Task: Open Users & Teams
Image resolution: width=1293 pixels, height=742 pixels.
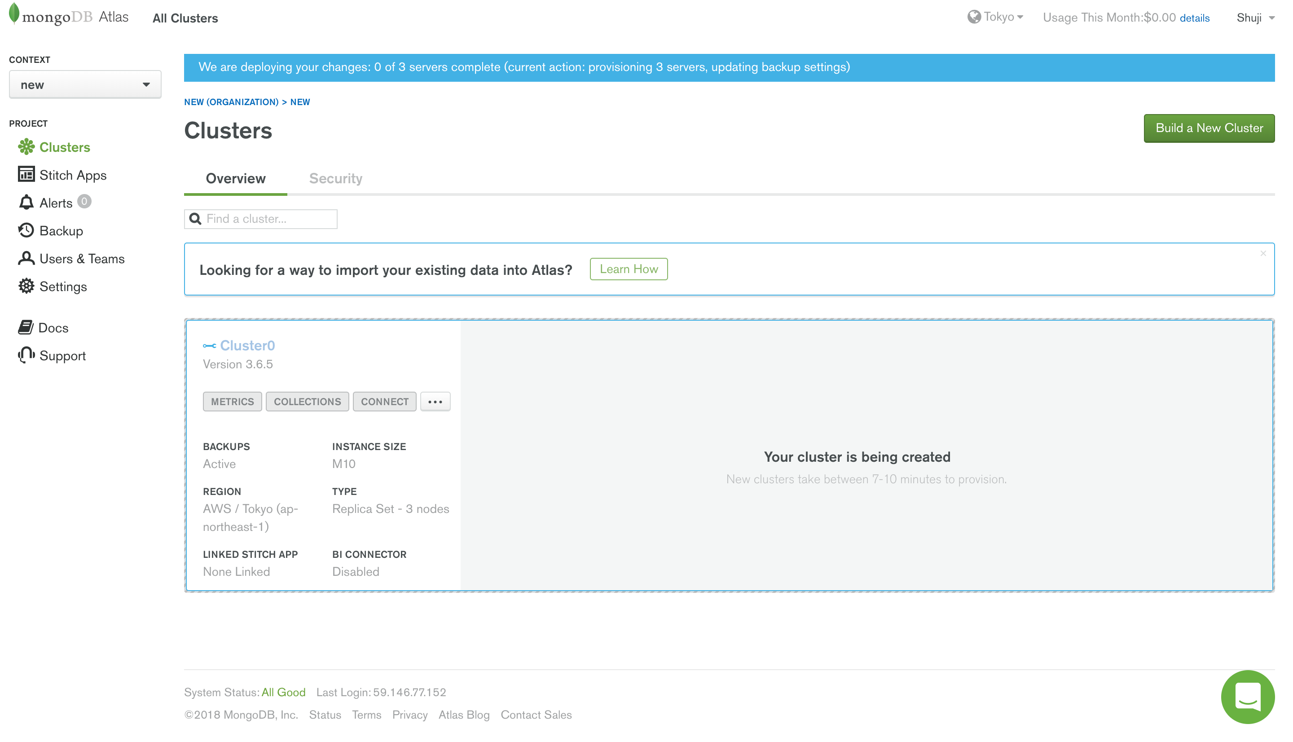Action: 82,258
